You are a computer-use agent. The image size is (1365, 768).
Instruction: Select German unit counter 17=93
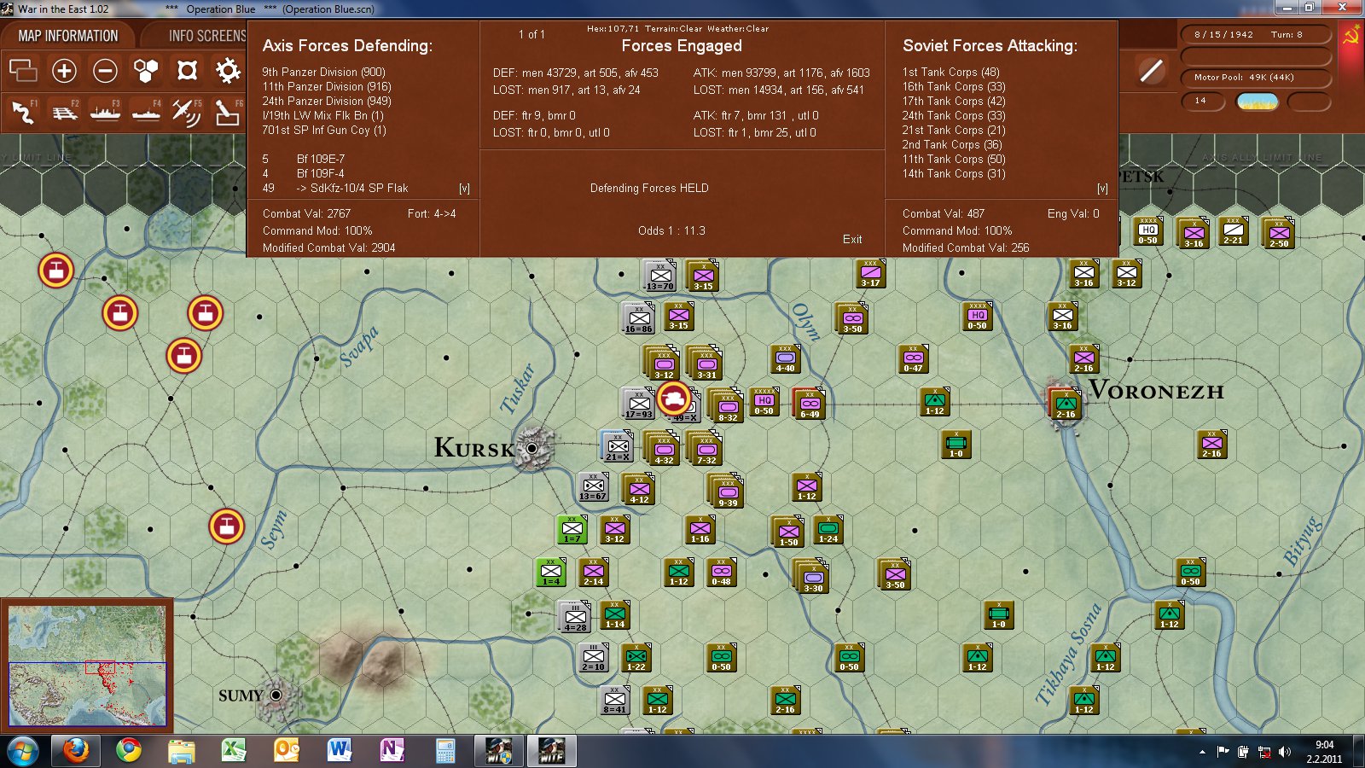pyautogui.click(x=638, y=403)
